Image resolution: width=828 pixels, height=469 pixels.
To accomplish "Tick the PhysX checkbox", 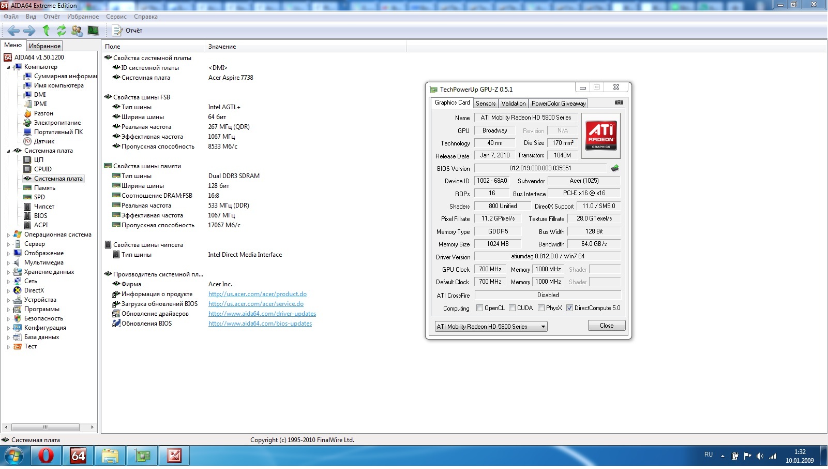I will coord(541,308).
